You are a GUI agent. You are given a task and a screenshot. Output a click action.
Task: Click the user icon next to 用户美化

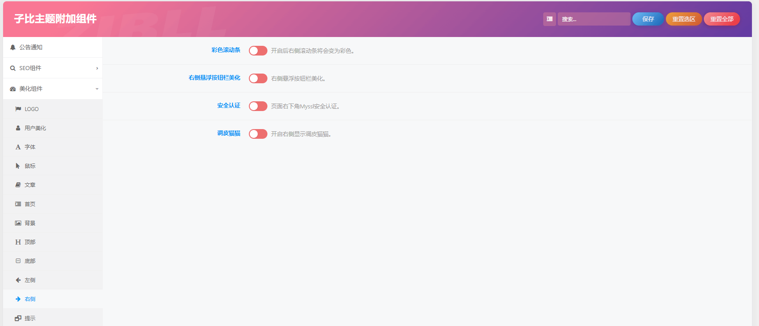click(x=18, y=128)
